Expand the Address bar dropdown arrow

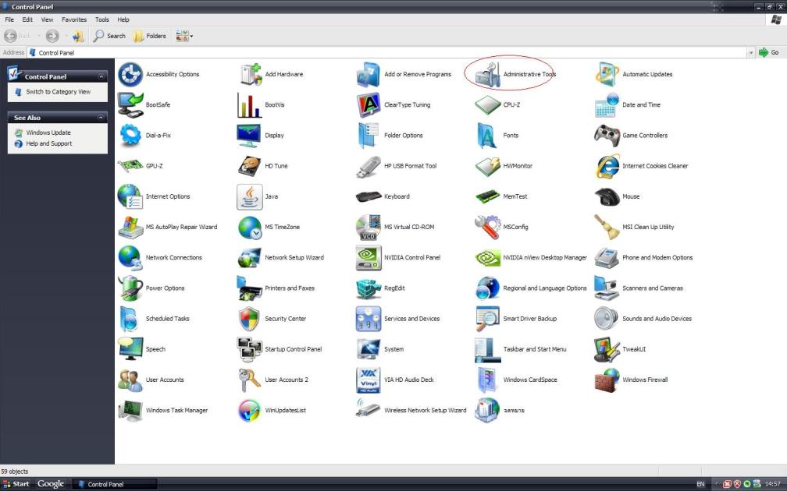point(751,53)
